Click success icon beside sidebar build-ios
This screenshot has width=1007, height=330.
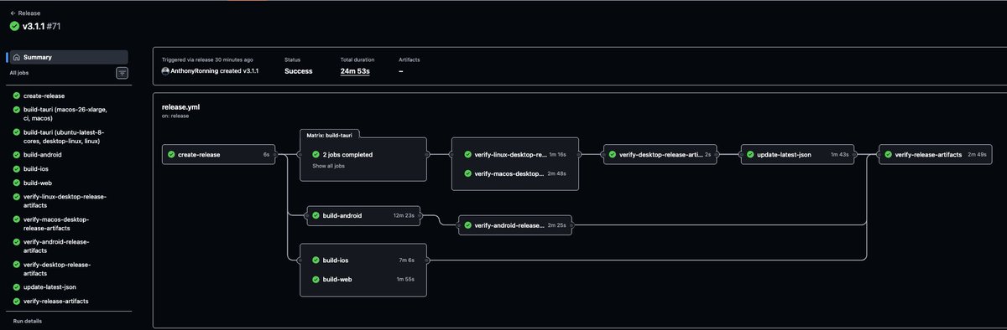pos(17,168)
